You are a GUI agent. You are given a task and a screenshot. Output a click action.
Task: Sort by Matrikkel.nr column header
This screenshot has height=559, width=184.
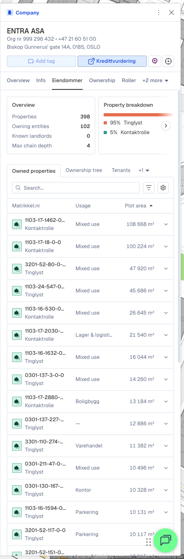26,206
